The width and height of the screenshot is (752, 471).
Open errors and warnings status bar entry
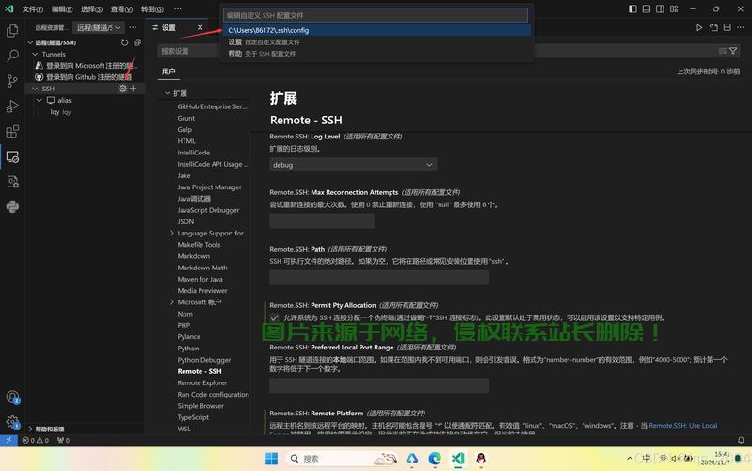[x=36, y=440]
